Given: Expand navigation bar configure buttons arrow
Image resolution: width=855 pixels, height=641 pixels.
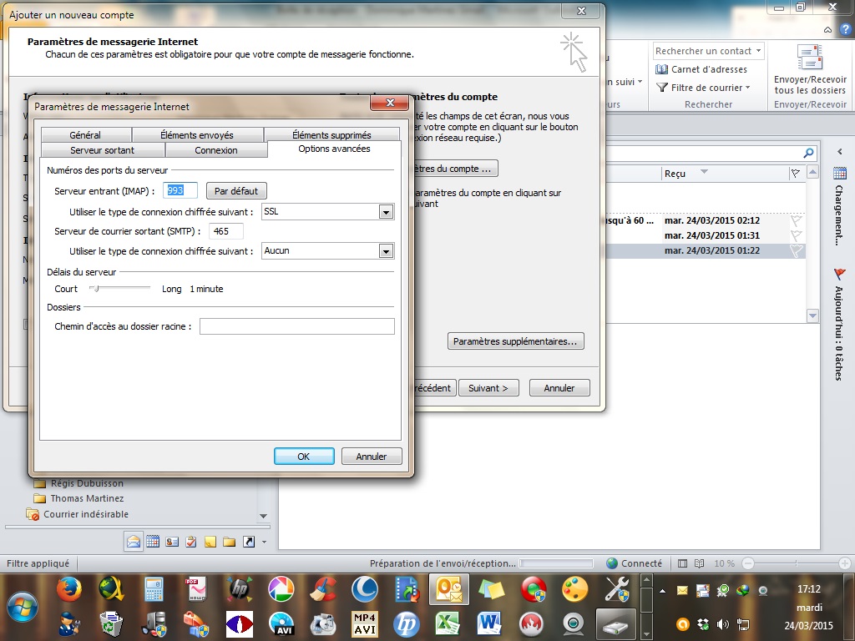Looking at the screenshot, I should click(x=265, y=542).
